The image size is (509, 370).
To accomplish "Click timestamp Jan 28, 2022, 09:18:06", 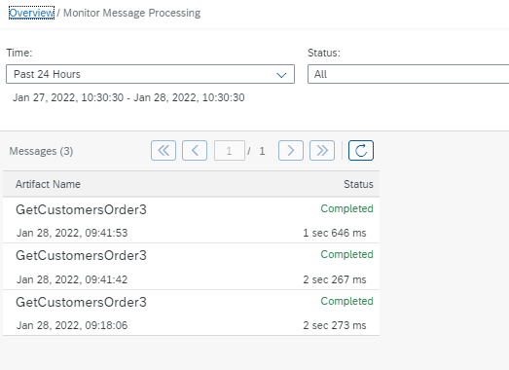I will [72, 325].
